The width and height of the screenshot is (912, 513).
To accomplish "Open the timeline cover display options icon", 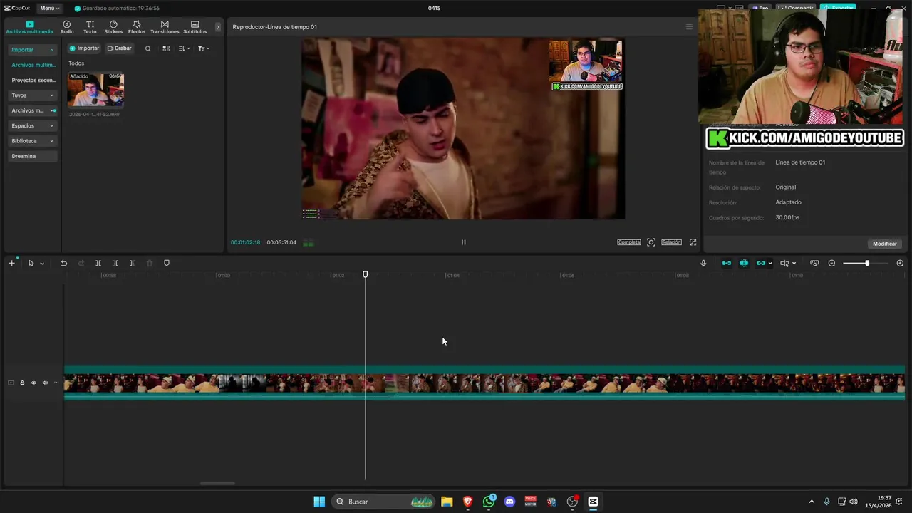I will [814, 263].
